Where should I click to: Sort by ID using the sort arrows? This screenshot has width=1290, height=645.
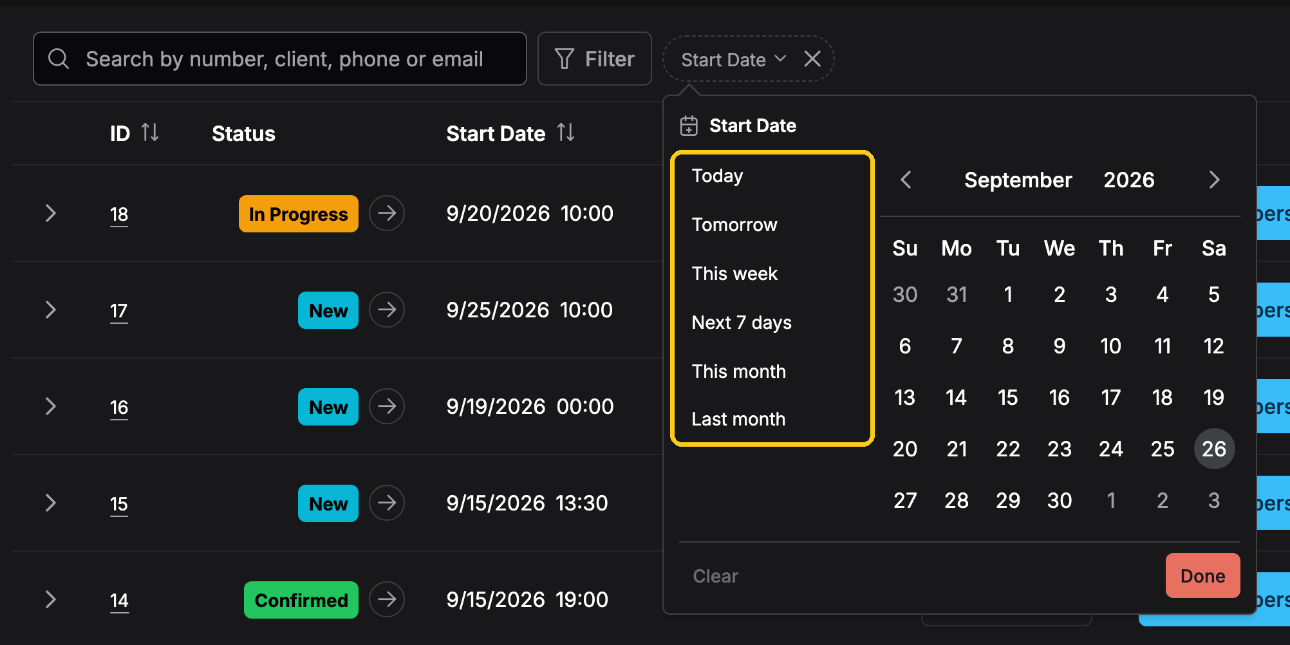150,133
